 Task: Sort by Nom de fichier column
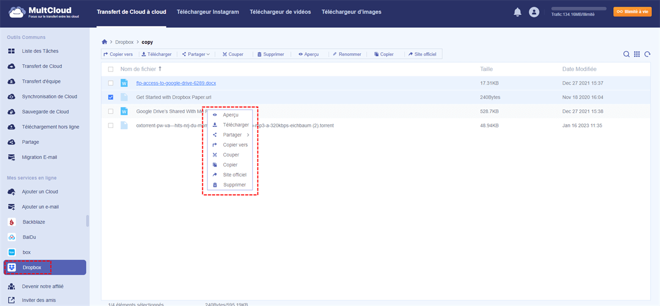(x=141, y=69)
